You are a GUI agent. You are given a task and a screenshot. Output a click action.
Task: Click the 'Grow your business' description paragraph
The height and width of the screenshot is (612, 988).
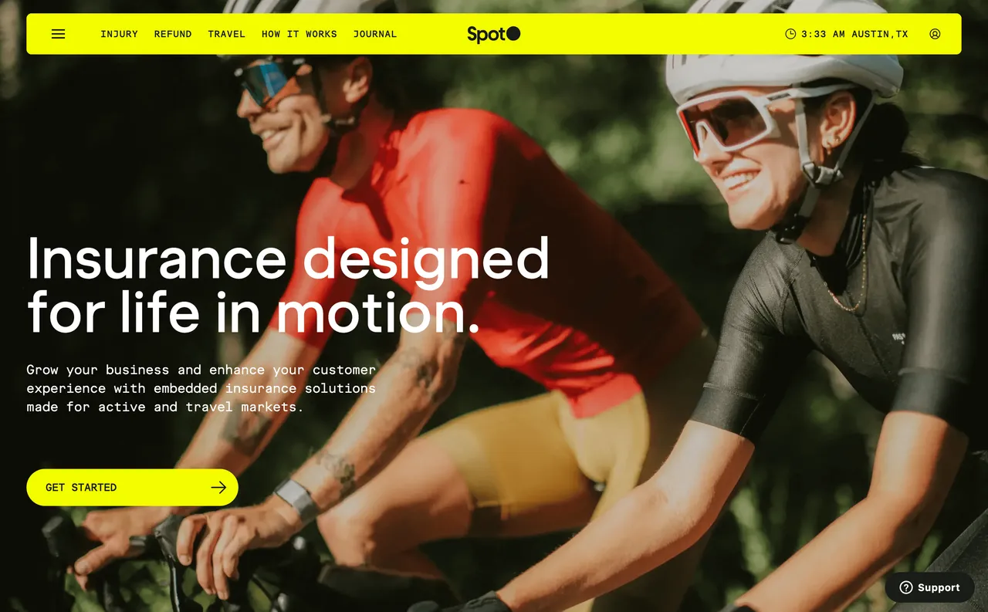(201, 388)
